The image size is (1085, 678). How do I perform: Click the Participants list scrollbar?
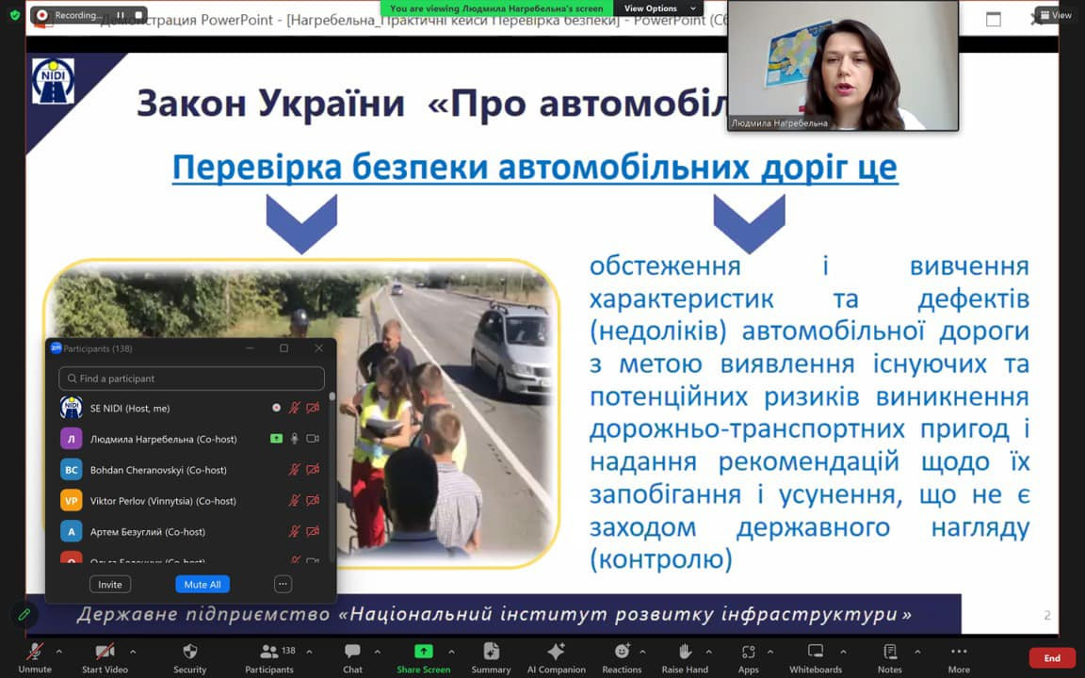tap(331, 452)
